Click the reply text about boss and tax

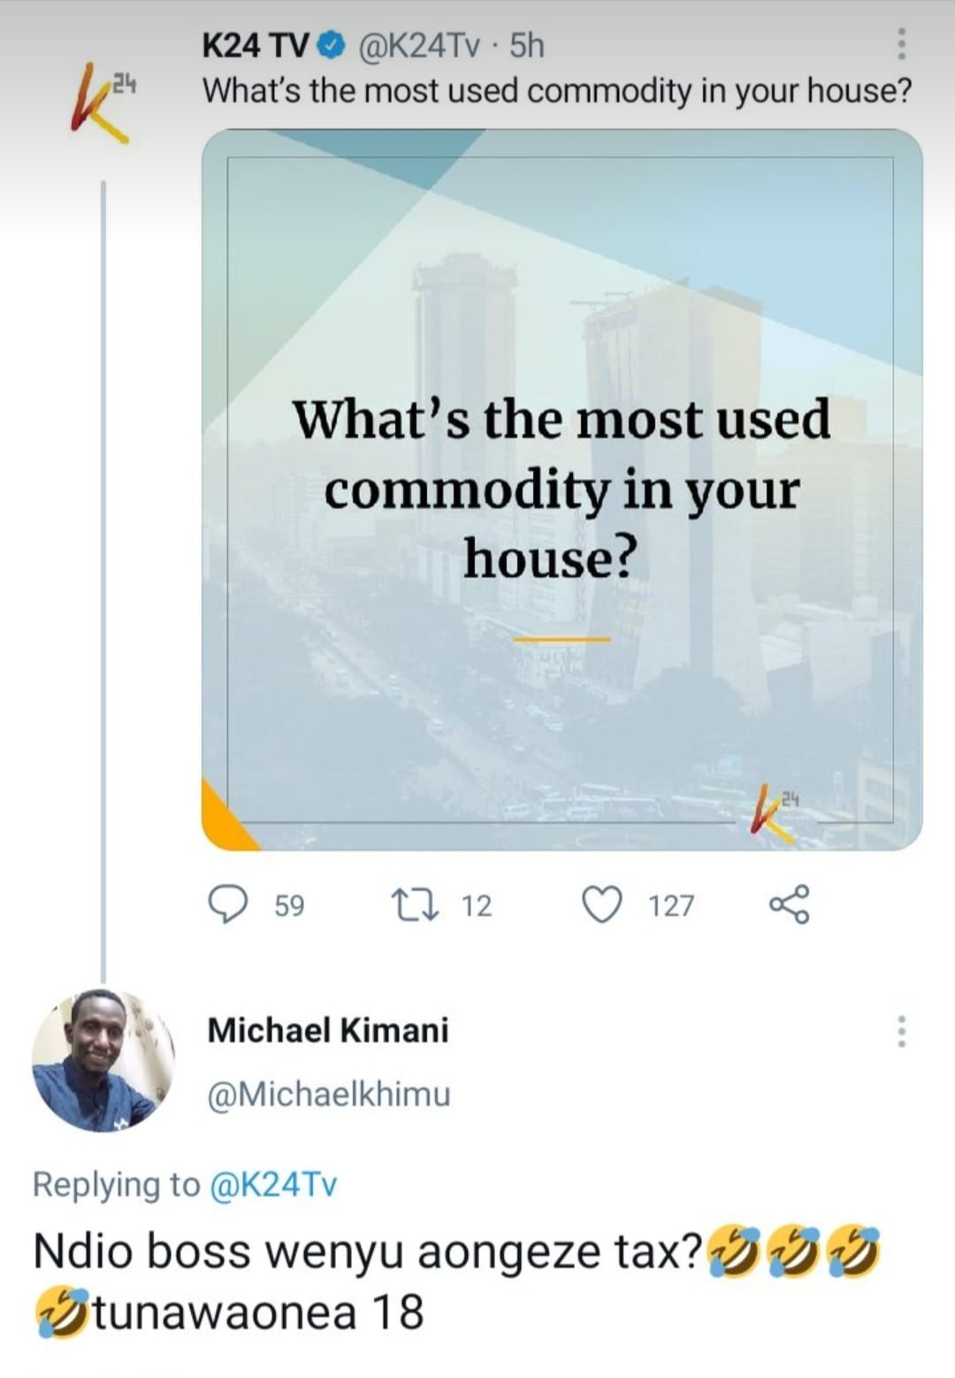367,1253
